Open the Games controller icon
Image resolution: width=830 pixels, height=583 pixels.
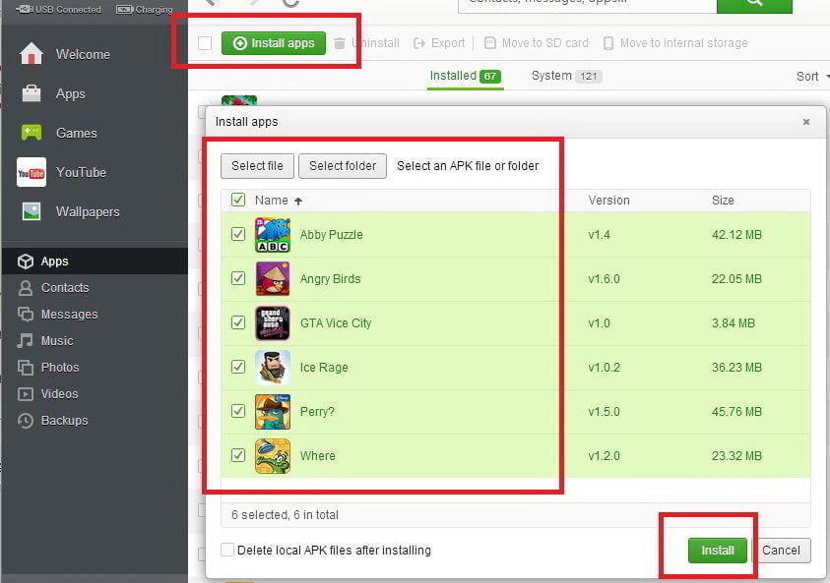click(32, 133)
